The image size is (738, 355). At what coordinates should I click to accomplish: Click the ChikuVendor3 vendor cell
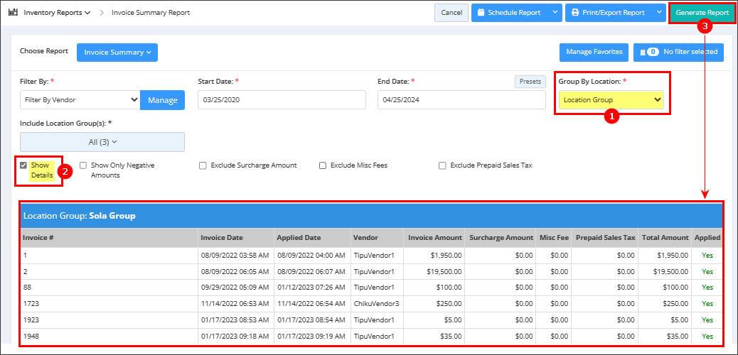click(x=377, y=304)
